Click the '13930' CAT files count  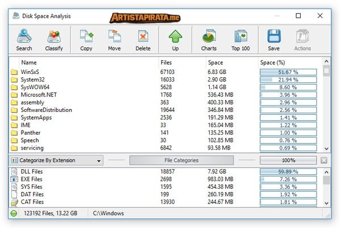click(x=168, y=202)
